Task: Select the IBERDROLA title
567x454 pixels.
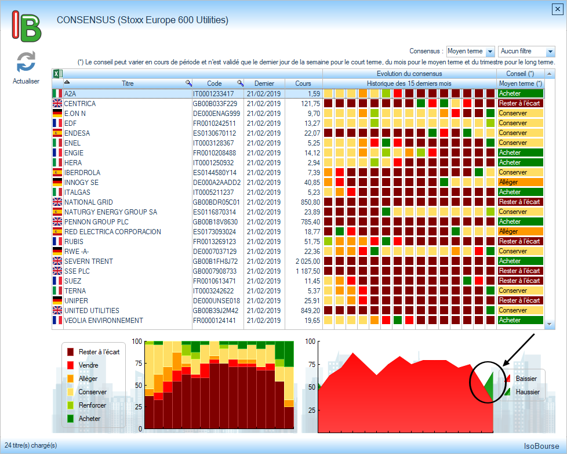Action: [x=82, y=173]
